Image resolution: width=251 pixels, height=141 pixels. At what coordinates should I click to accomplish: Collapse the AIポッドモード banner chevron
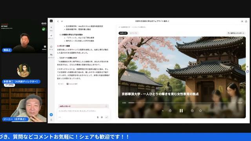(106, 106)
